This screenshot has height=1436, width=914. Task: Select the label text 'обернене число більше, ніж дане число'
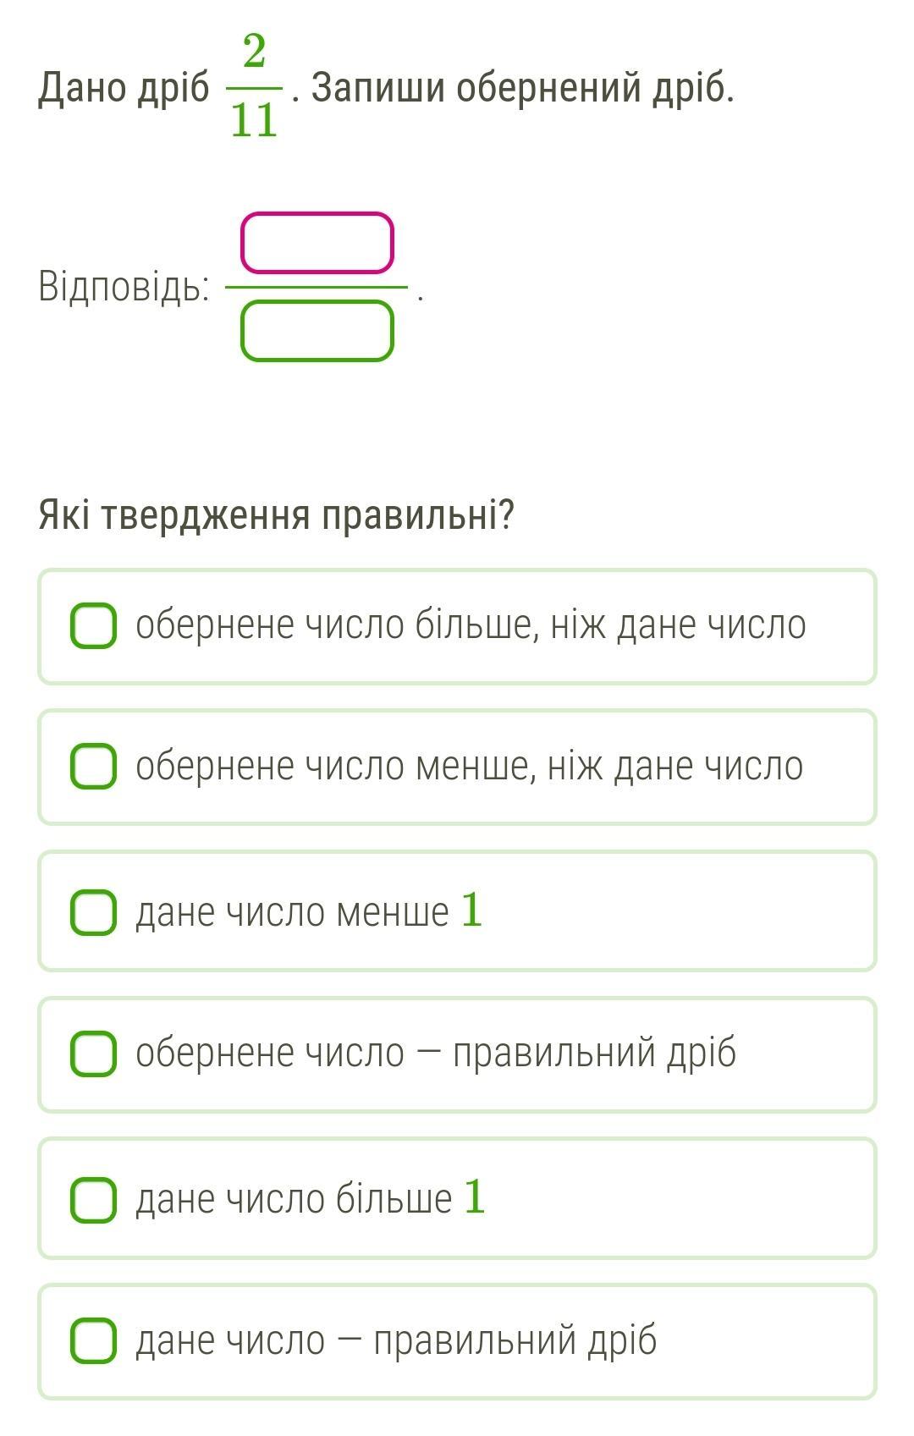click(471, 625)
